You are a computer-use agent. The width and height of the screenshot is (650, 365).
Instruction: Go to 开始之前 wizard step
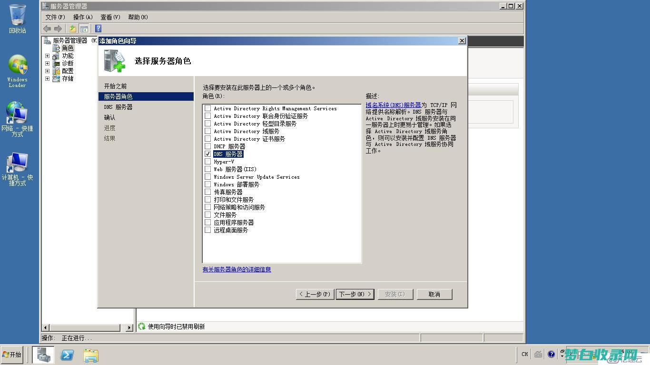tap(116, 86)
